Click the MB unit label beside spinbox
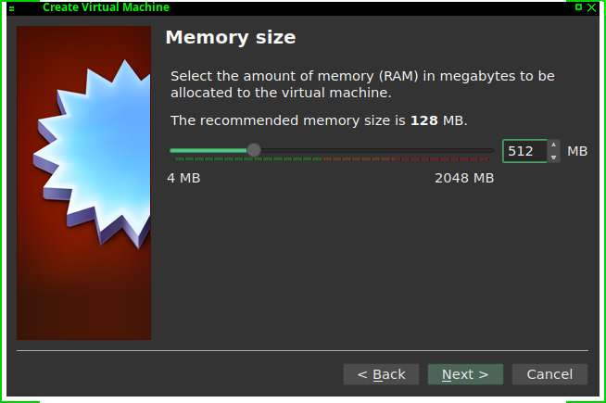The height and width of the screenshot is (403, 606). (577, 151)
